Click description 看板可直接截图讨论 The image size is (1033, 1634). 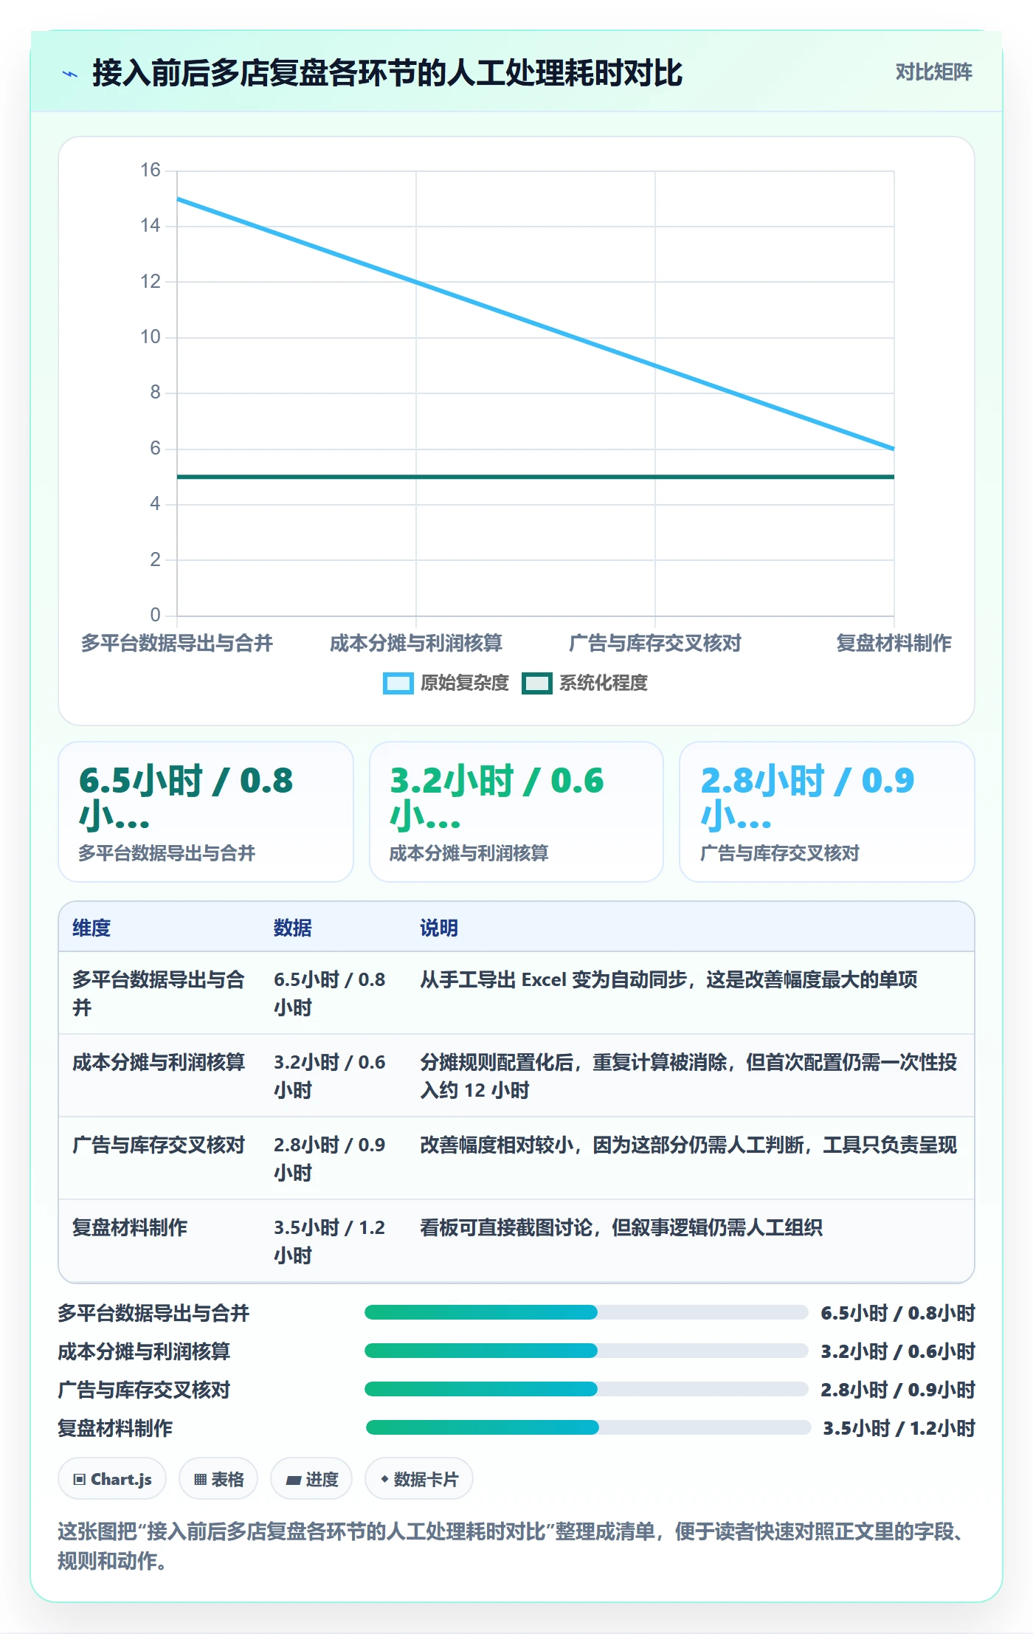[x=621, y=1227]
